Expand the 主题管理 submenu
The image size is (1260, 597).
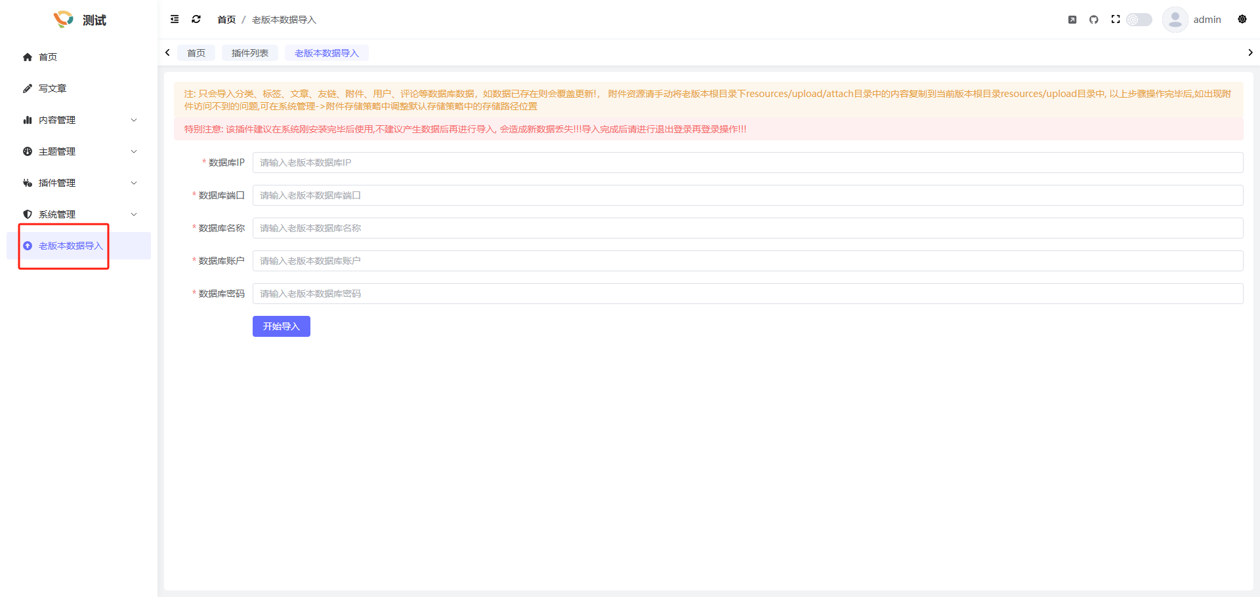(x=79, y=151)
